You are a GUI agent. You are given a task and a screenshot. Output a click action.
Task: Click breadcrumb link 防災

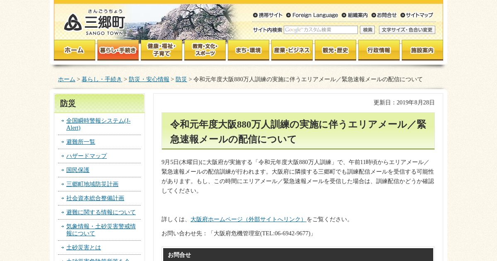point(181,79)
